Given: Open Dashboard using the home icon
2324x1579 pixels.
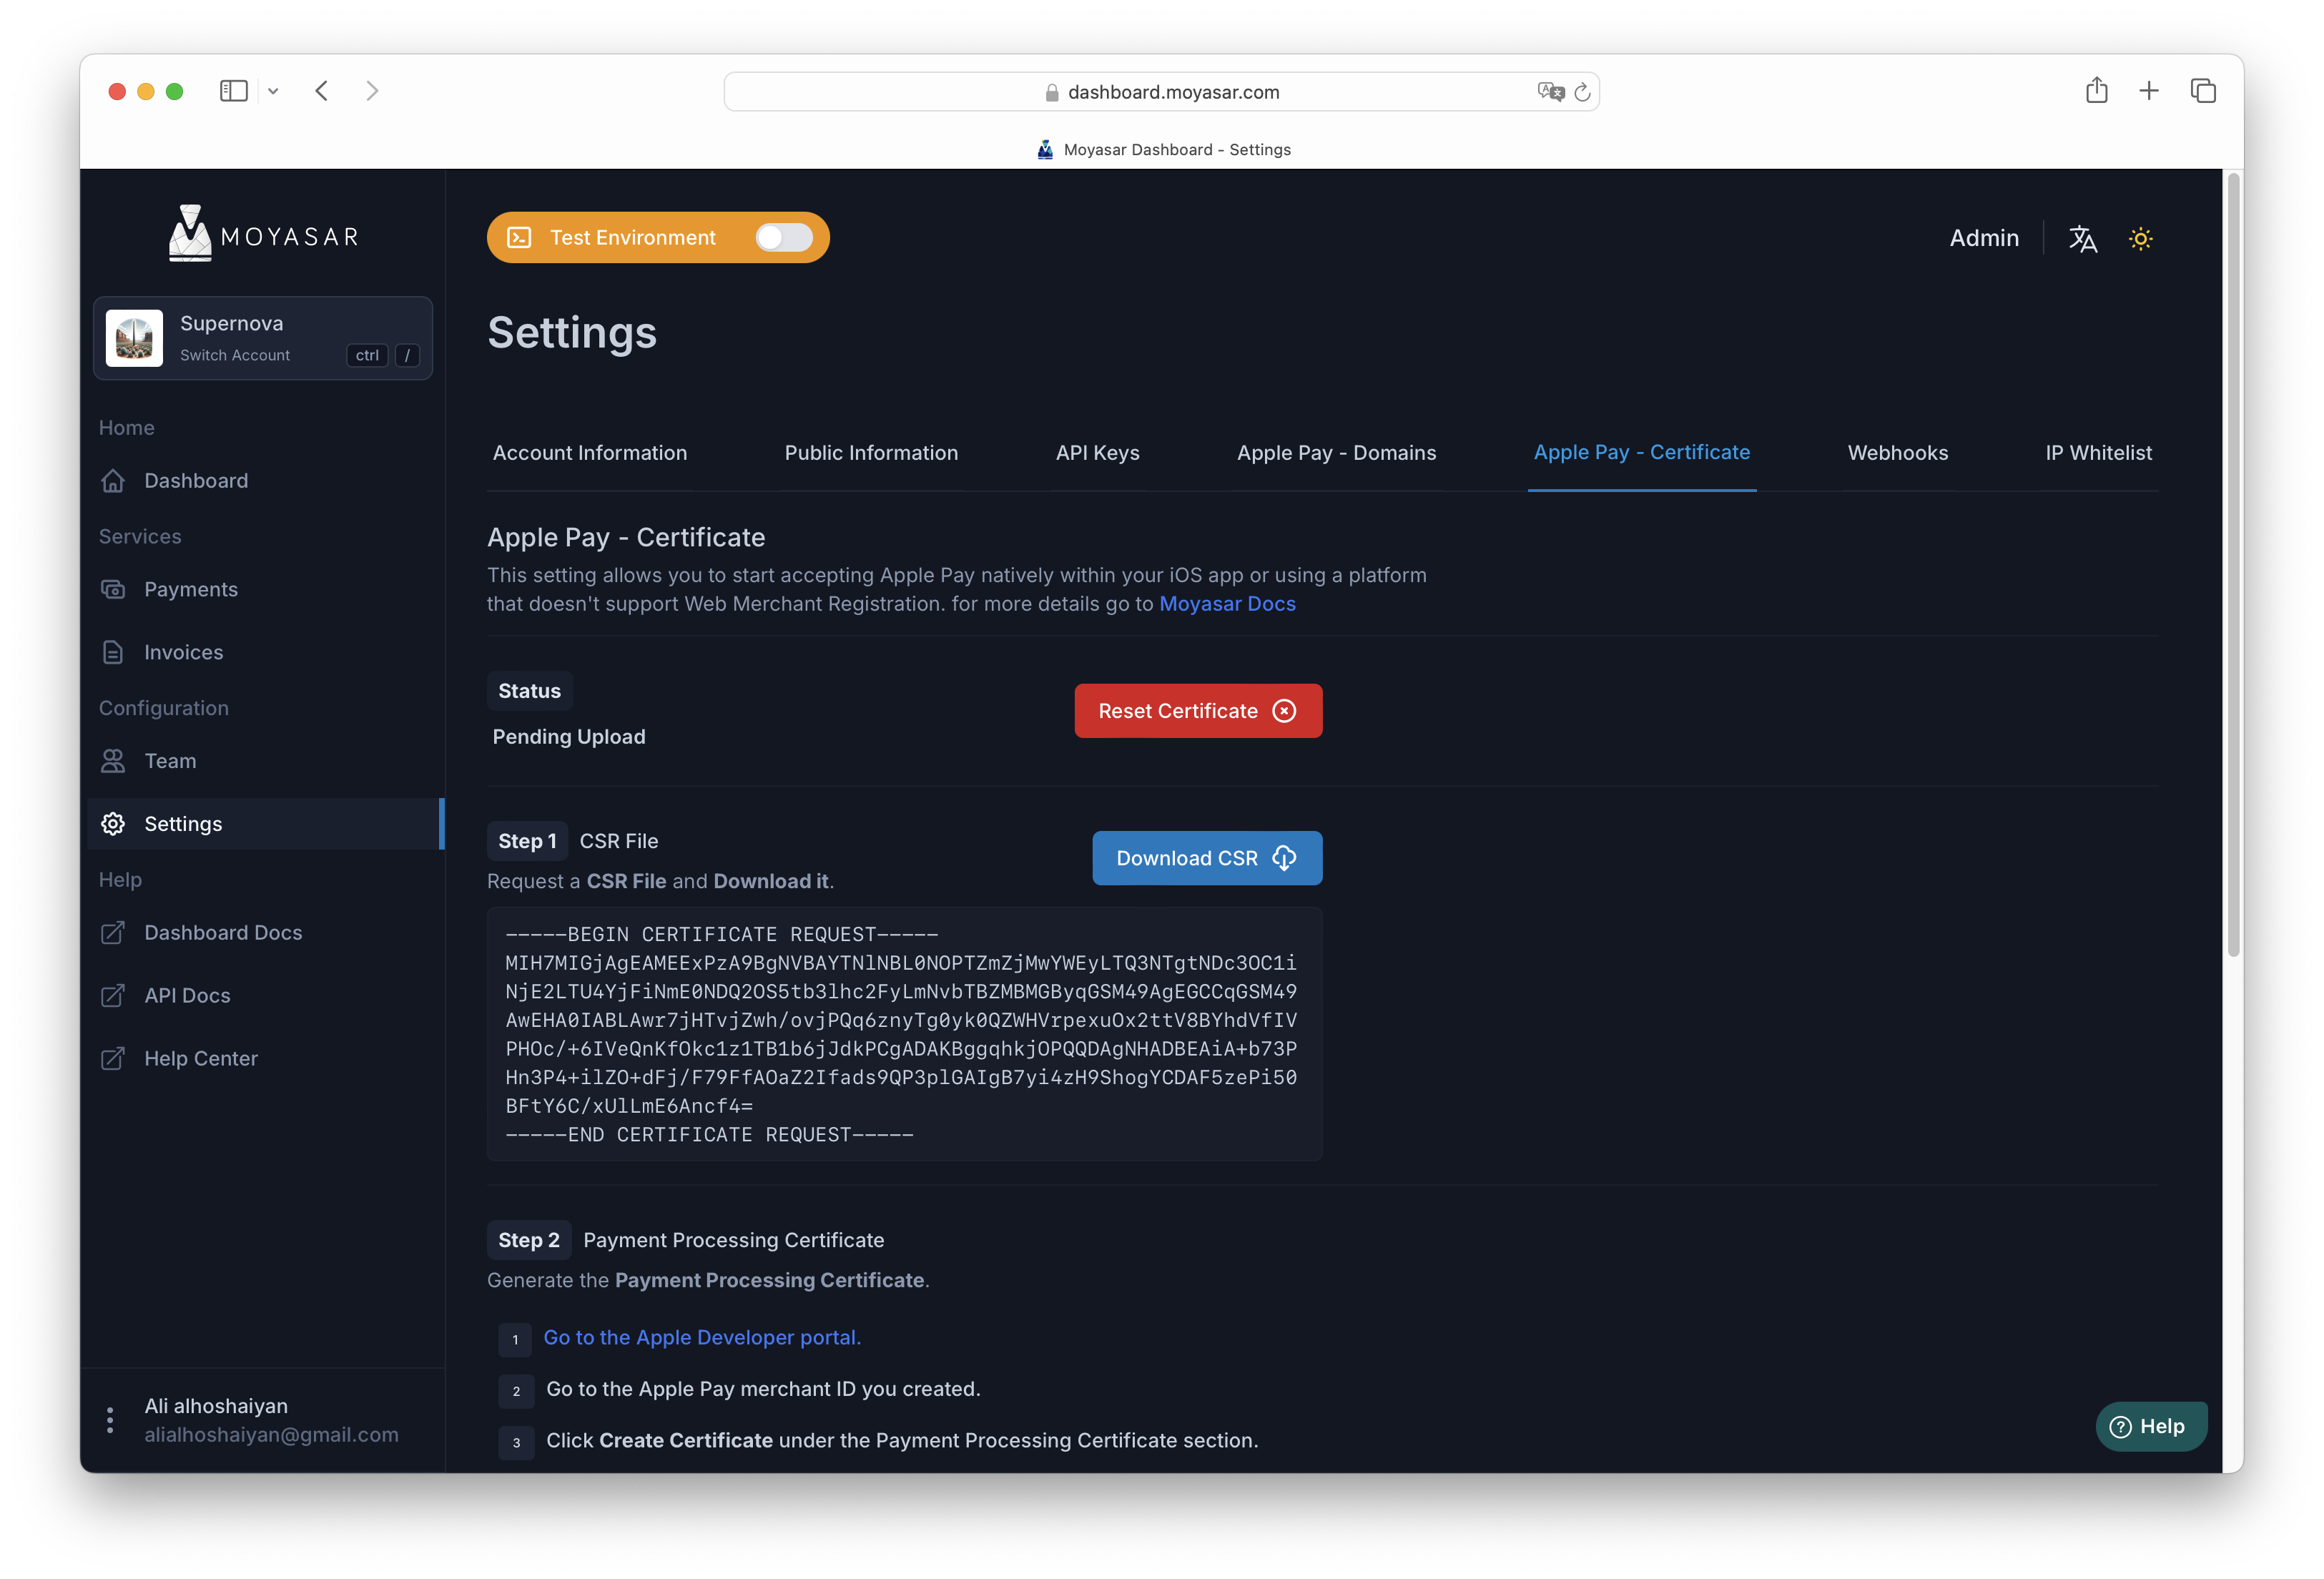Looking at the screenshot, I should 113,480.
